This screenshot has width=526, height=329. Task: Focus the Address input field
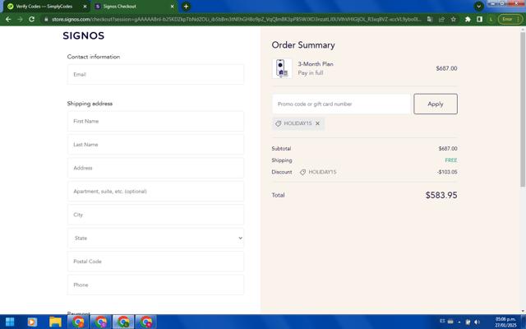point(155,168)
